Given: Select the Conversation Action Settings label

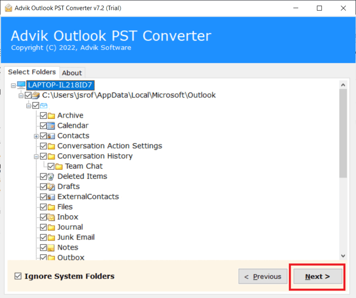Looking at the screenshot, I should (110, 146).
